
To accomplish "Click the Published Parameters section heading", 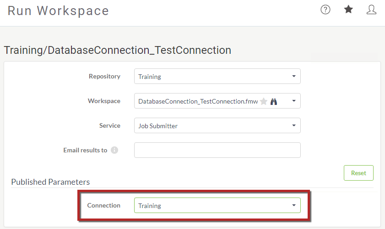I will (50, 182).
